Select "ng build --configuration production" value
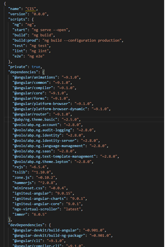Viewport: 165px width, 247px height. 82,41
